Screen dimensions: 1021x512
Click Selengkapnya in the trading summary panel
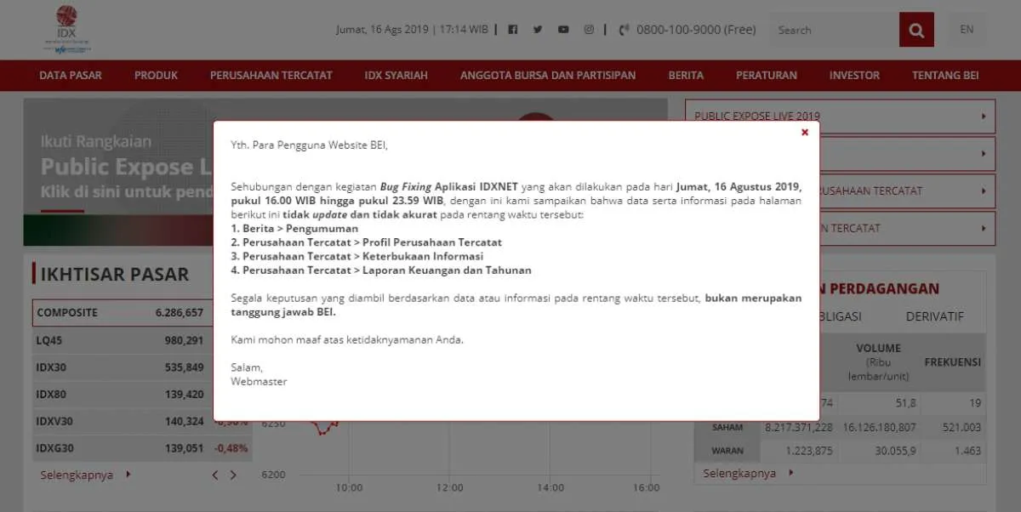tap(739, 472)
